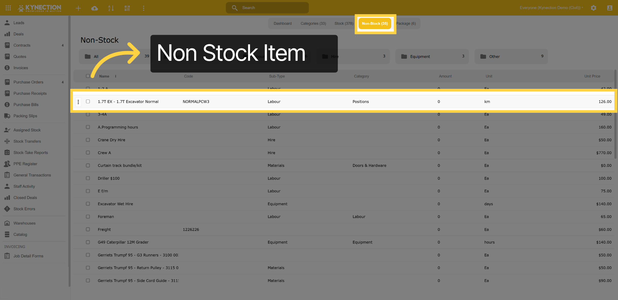This screenshot has height=300, width=618.
Task: Switch to the Dashboard tab
Action: coord(283,23)
